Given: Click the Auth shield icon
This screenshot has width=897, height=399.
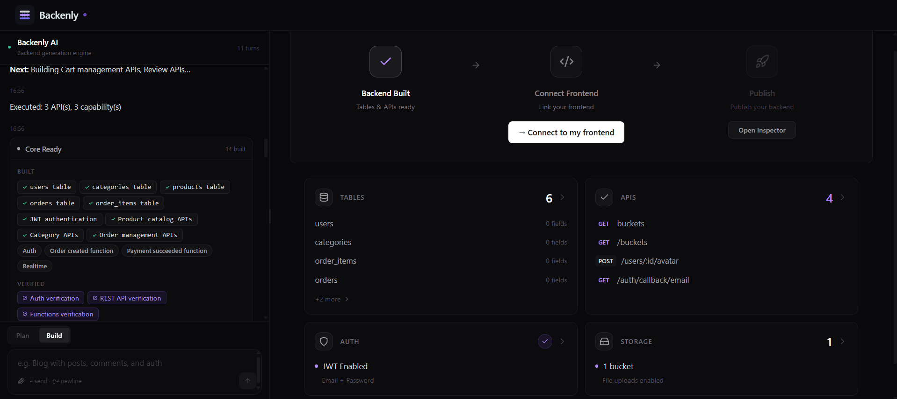Looking at the screenshot, I should pos(324,342).
